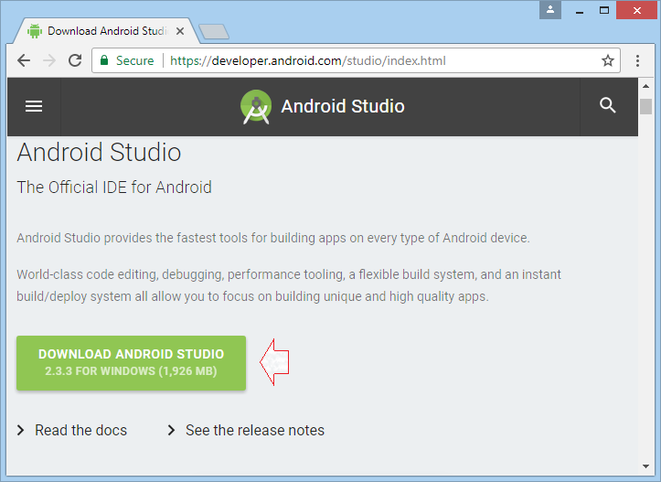Minimize the Chrome window
Image resolution: width=661 pixels, height=482 pixels.
pos(580,11)
